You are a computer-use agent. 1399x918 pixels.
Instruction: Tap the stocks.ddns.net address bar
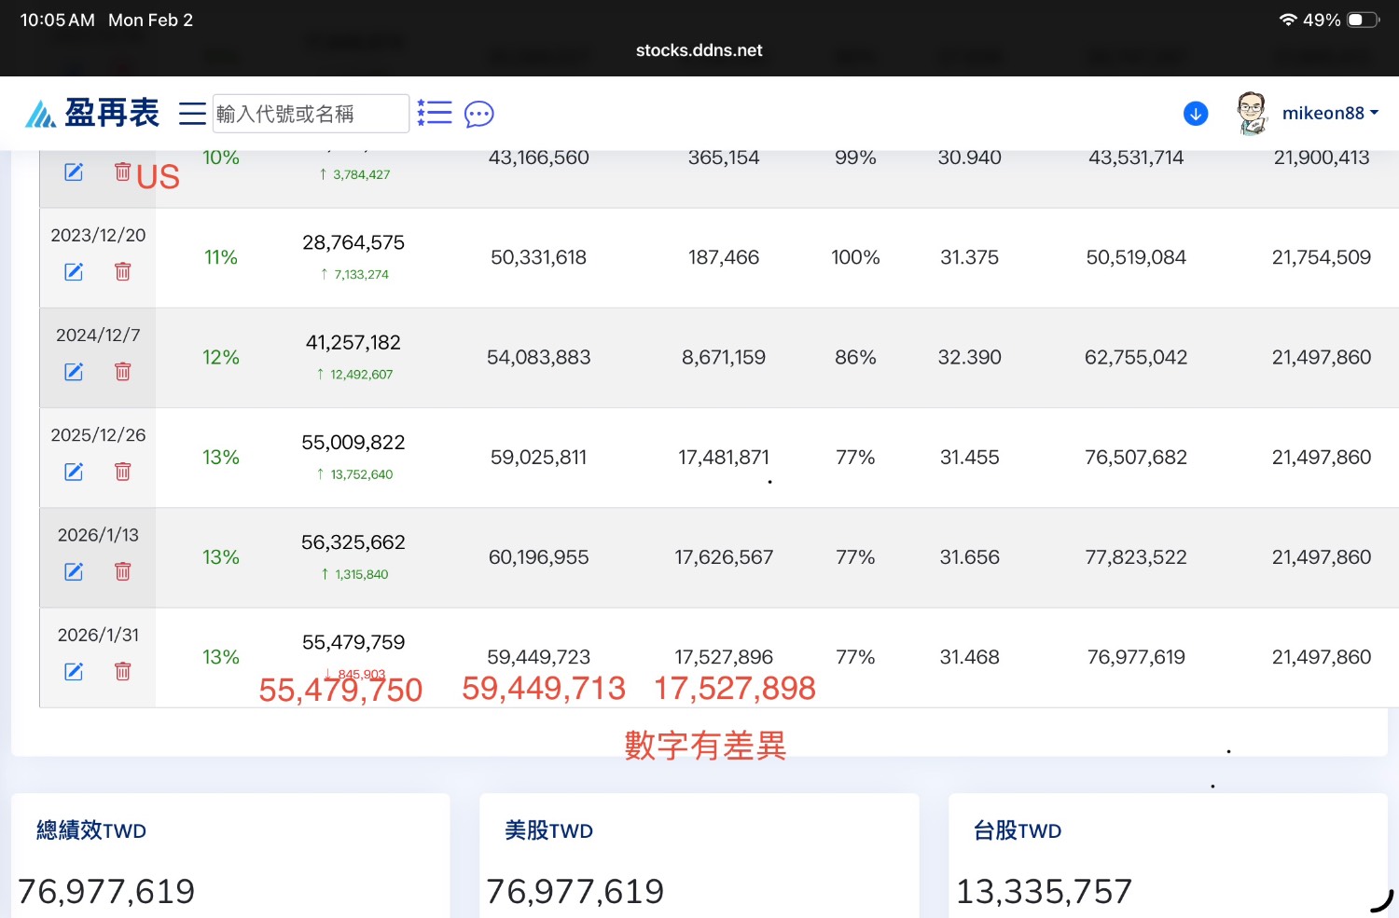699,50
